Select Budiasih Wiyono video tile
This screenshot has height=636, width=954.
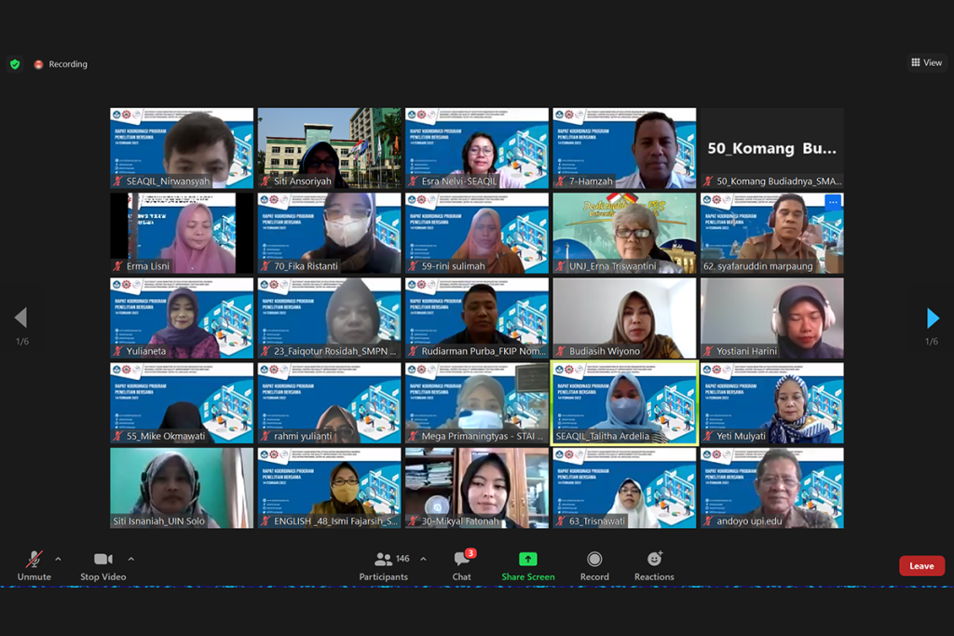(623, 318)
